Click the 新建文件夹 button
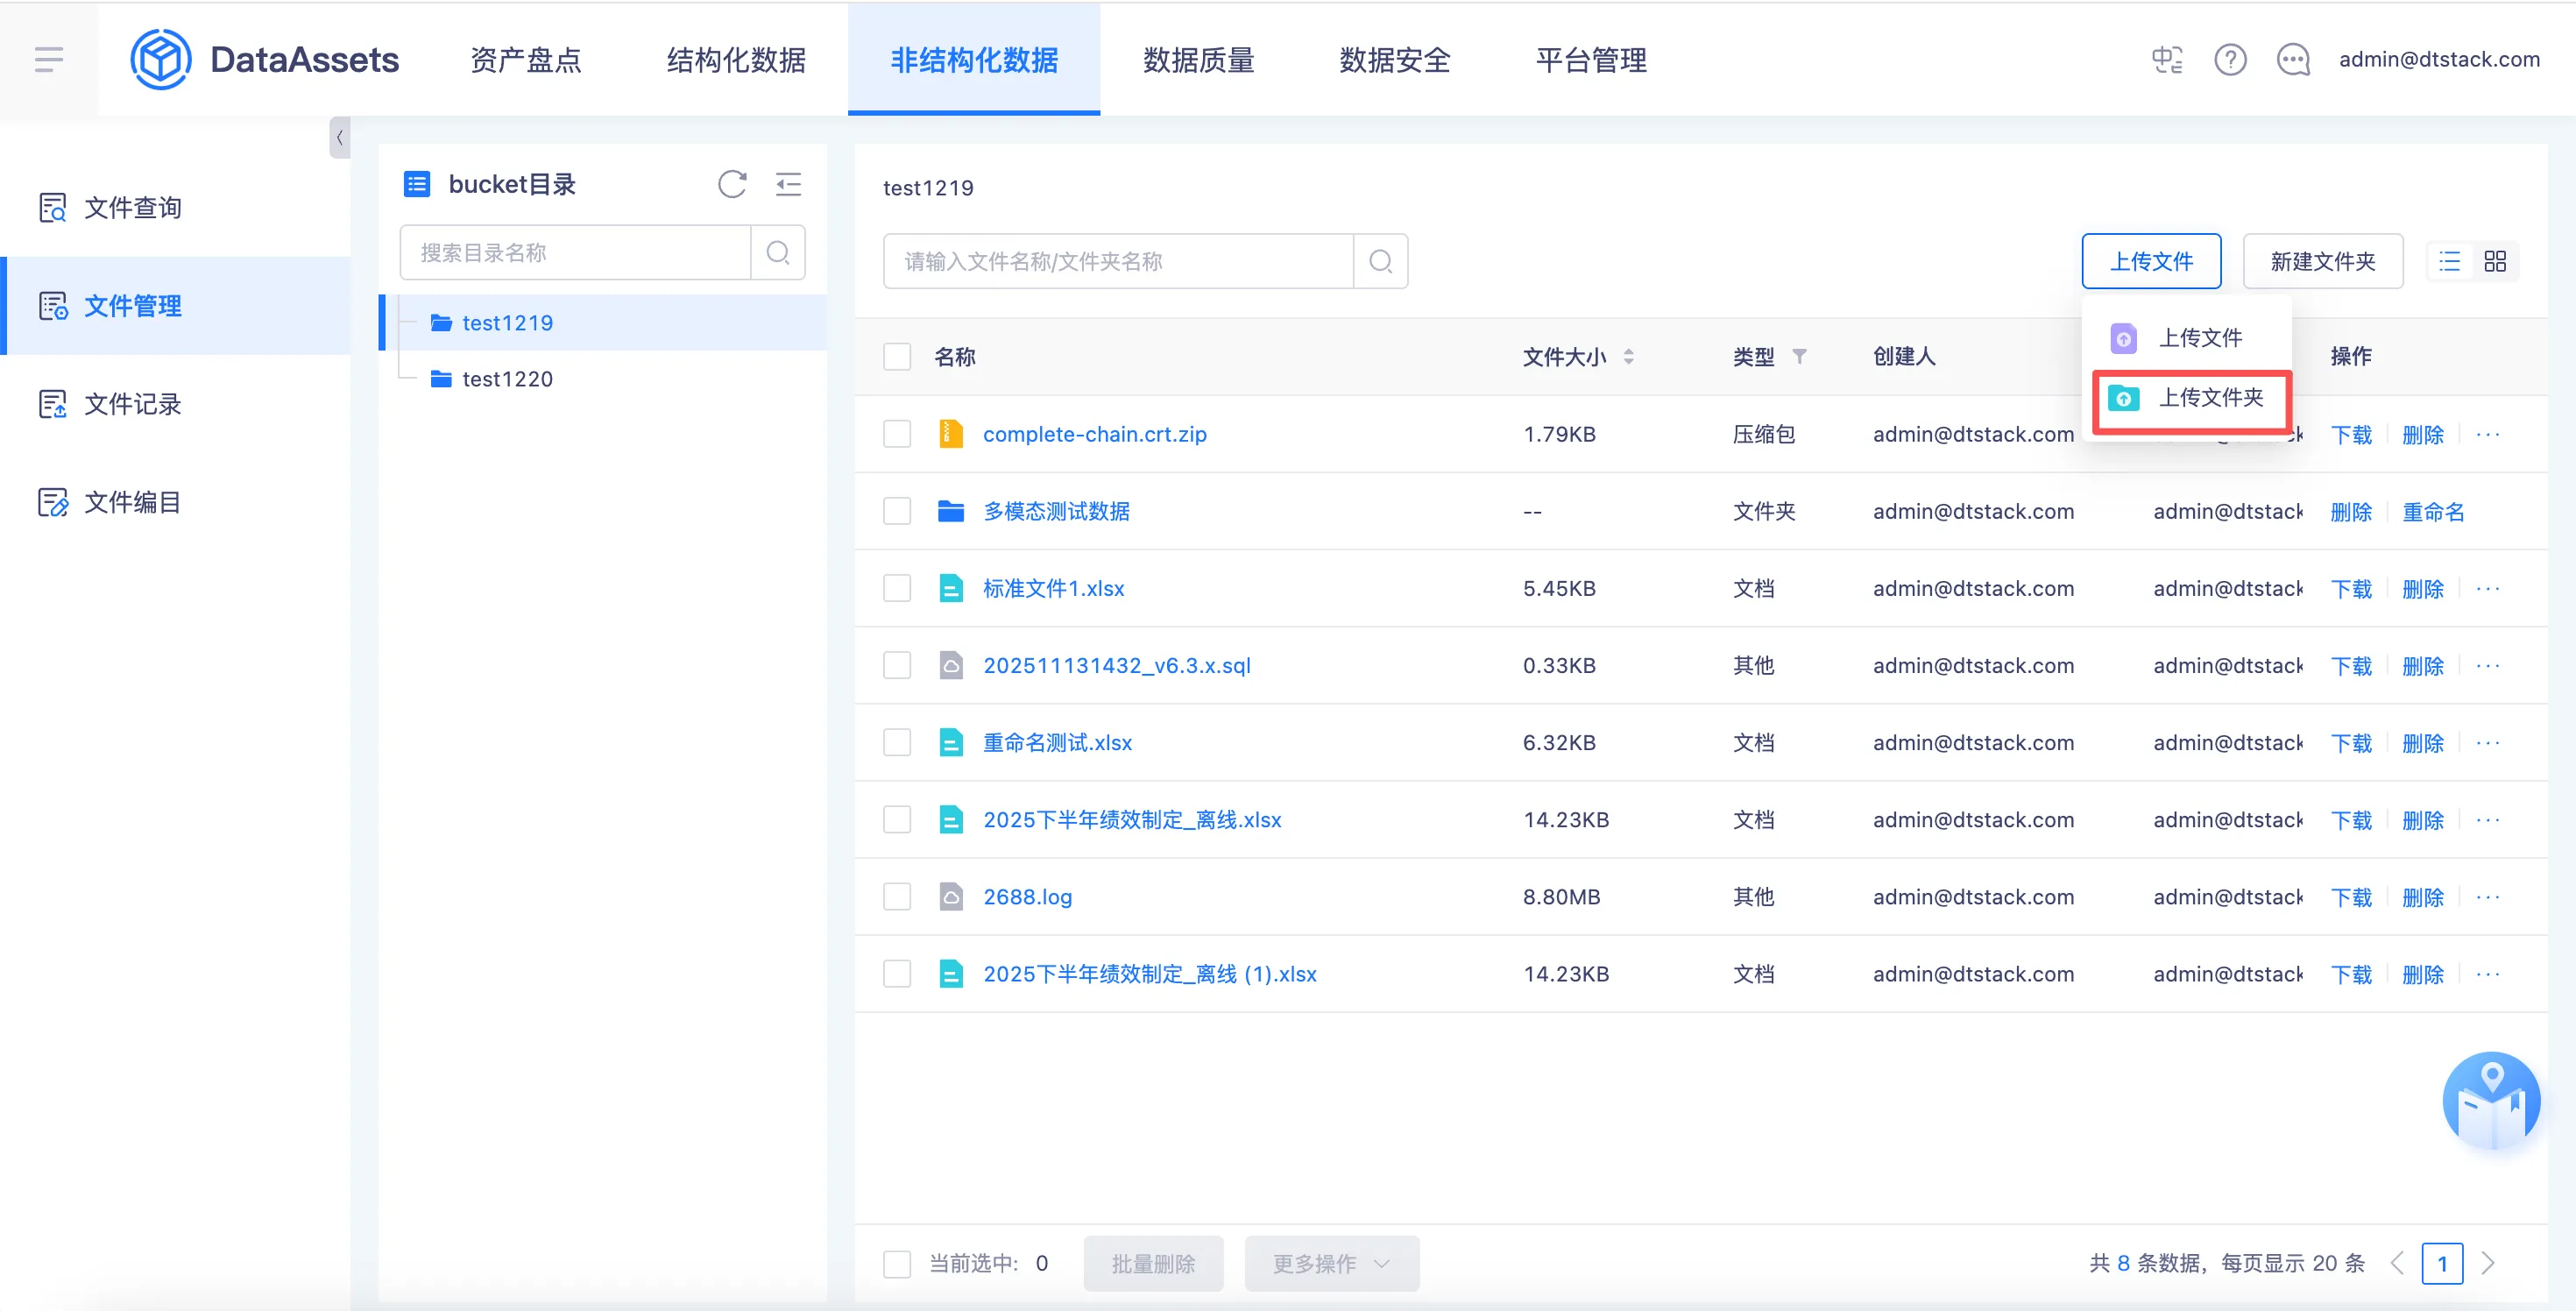Image resolution: width=2576 pixels, height=1311 pixels. click(x=2321, y=261)
